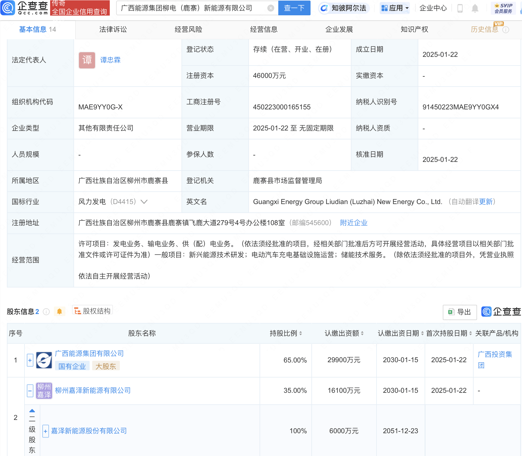Open 附近企业 nearby companies link
The width and height of the screenshot is (522, 456).
(354, 223)
